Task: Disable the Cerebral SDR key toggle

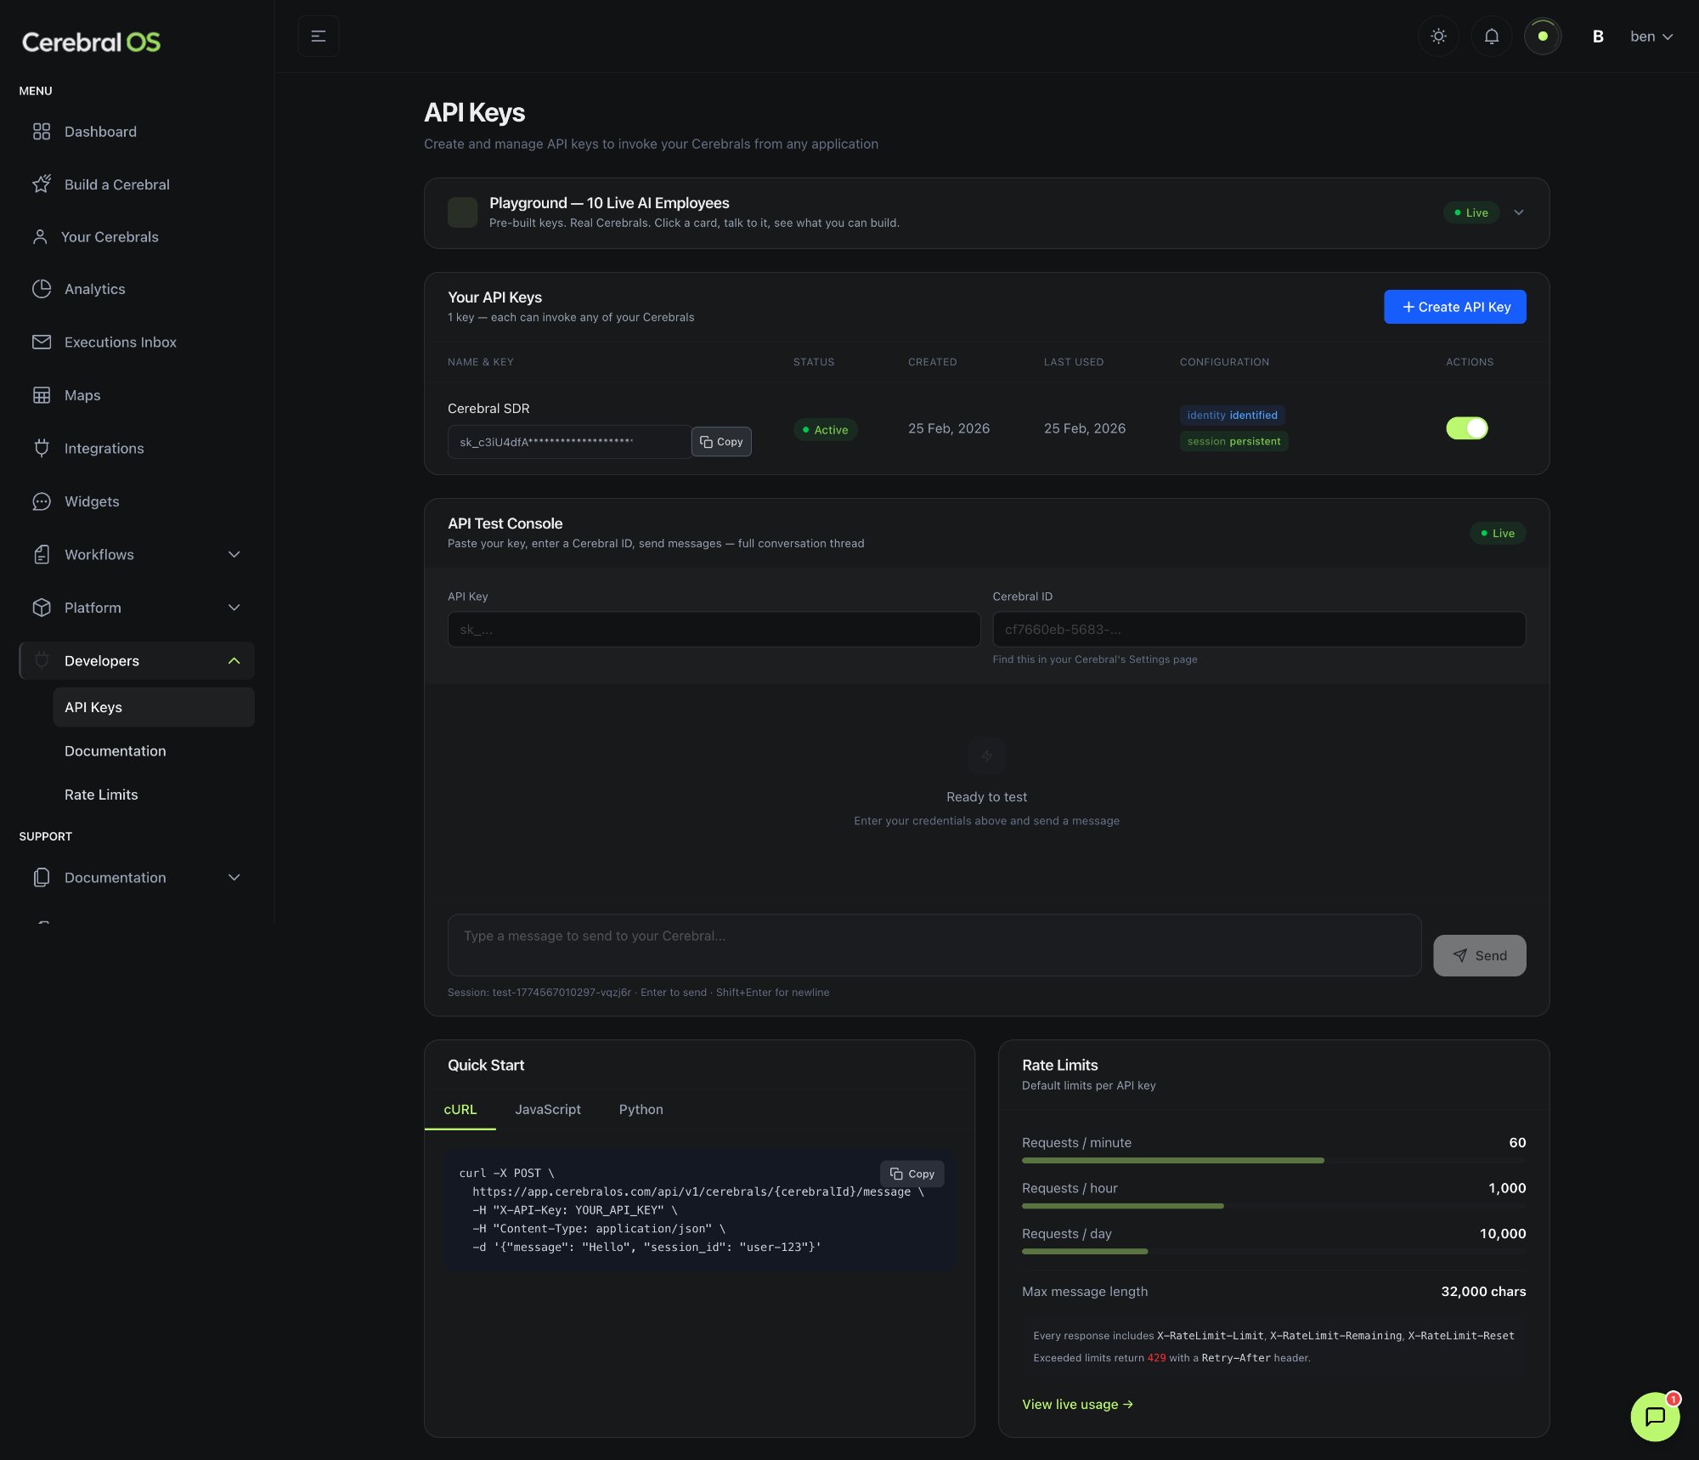Action: [x=1466, y=427]
